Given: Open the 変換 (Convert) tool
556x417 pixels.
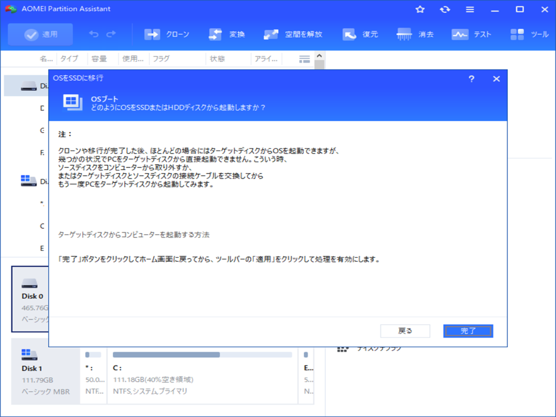Looking at the screenshot, I should 227,34.
